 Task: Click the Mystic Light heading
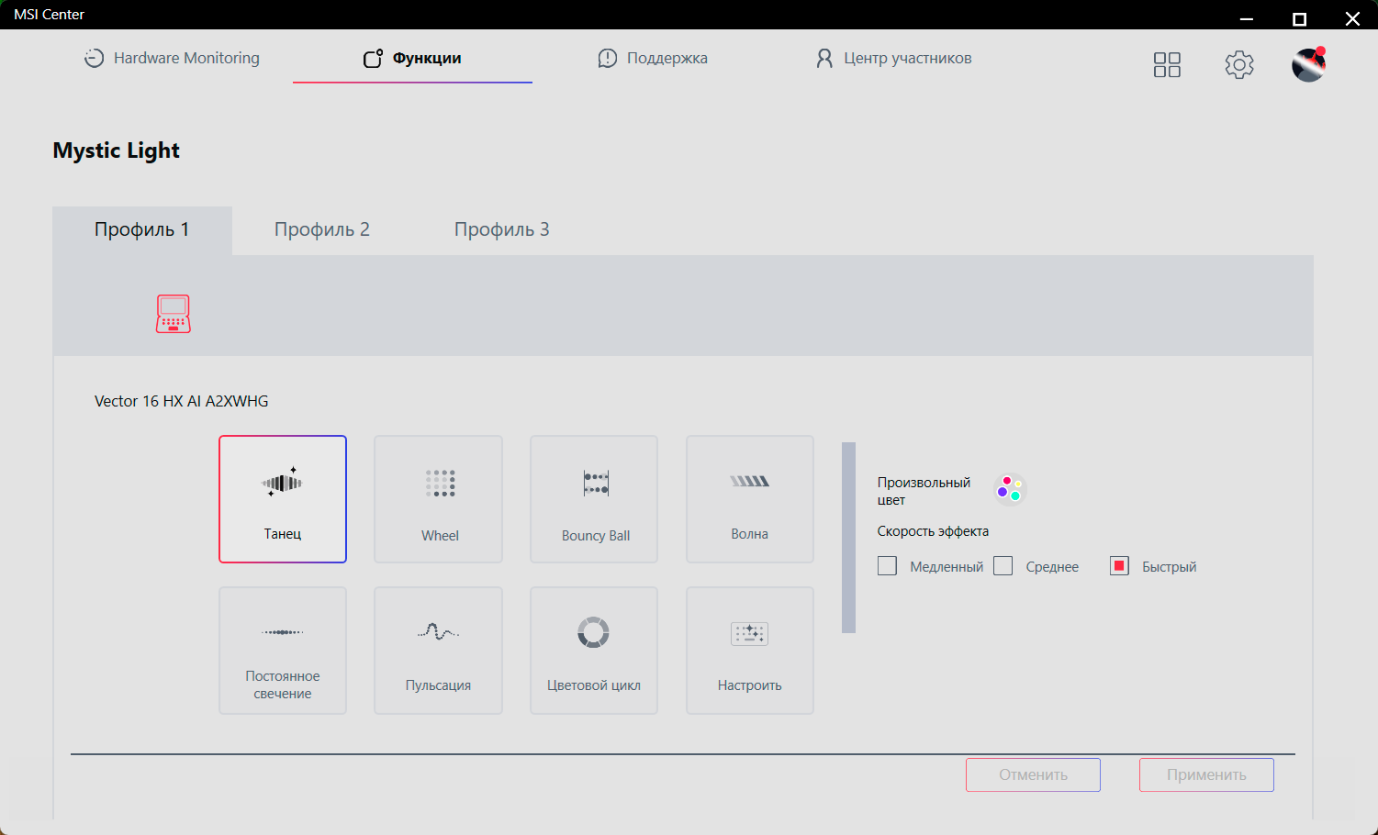click(117, 150)
